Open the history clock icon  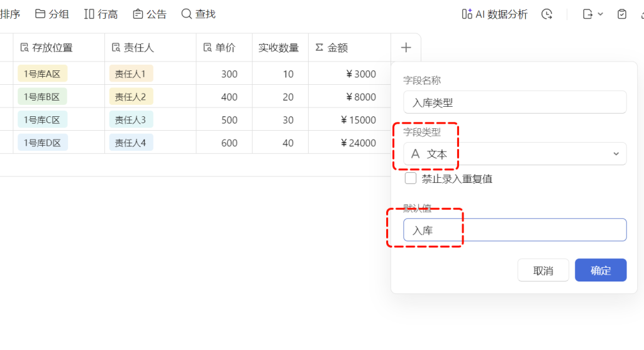(x=547, y=14)
